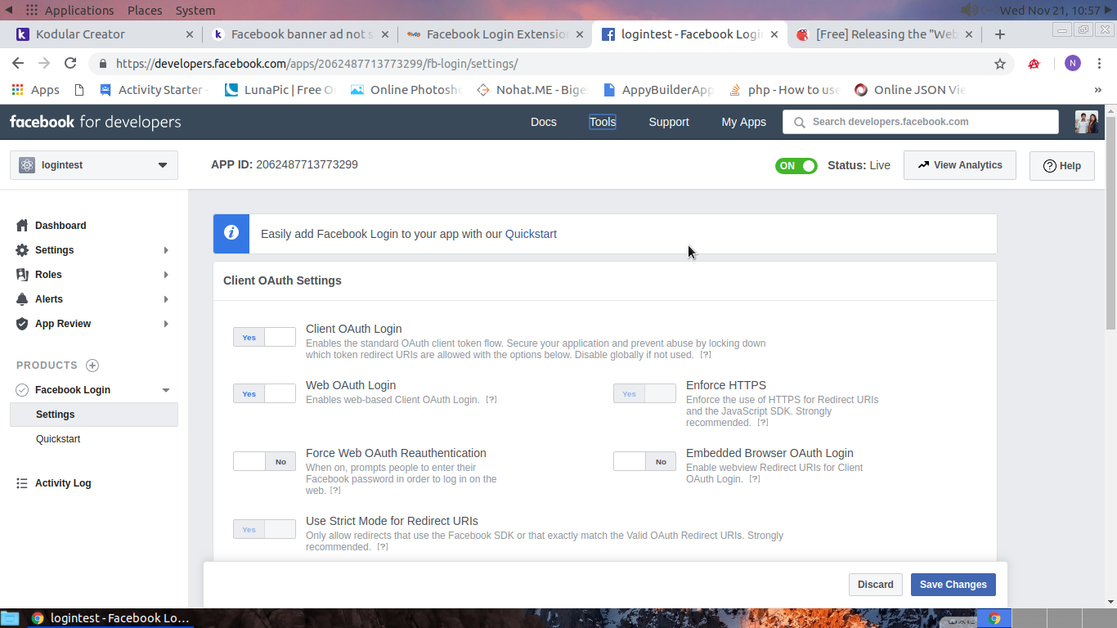Screen dimensions: 1117x628
Task: Toggle Use Strict Mode for Redirect URIs switch
Action: 264,529
